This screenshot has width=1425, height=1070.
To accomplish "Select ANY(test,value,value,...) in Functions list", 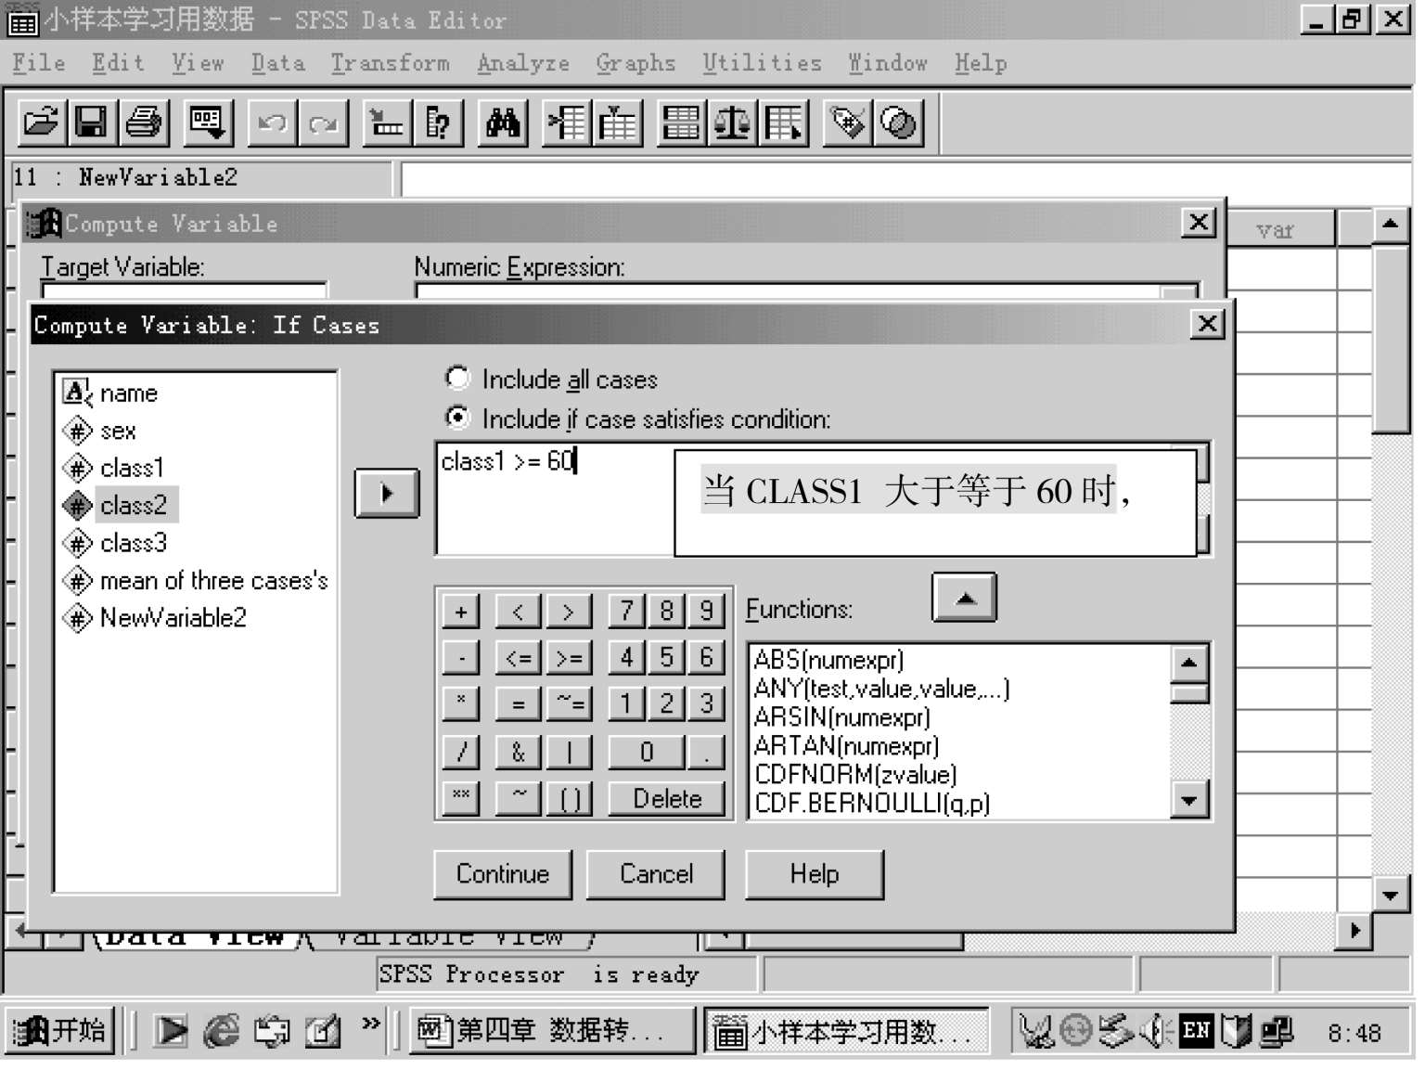I will pyautogui.click(x=881, y=689).
